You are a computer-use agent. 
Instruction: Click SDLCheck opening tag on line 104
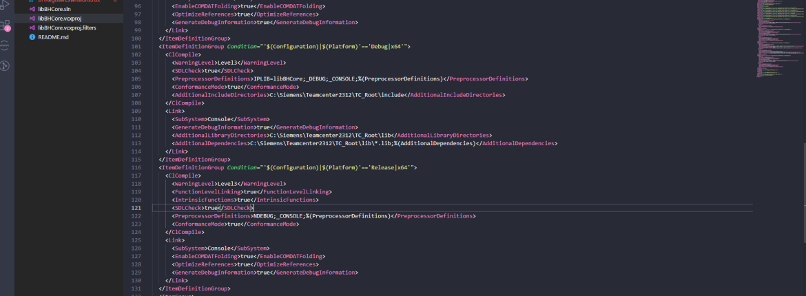click(188, 70)
